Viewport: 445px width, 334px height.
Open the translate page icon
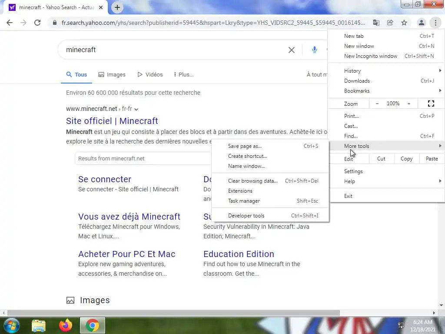[376, 23]
